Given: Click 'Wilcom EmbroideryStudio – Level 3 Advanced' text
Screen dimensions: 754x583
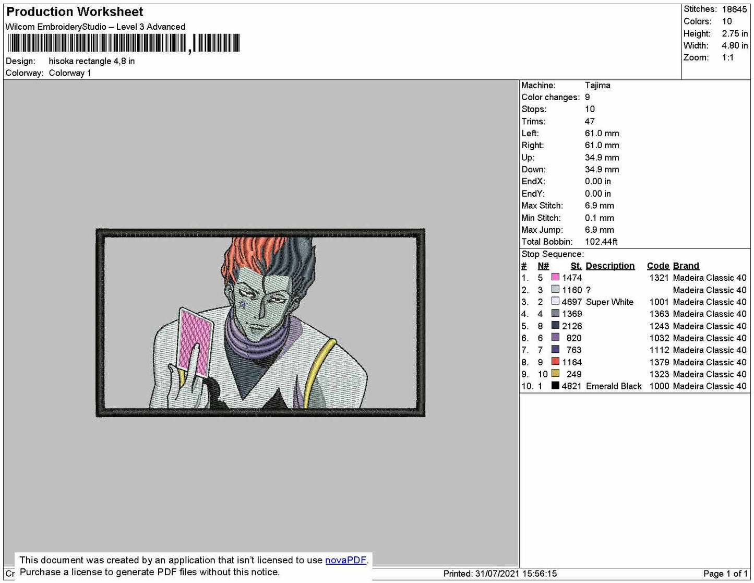Looking at the screenshot, I should point(95,27).
